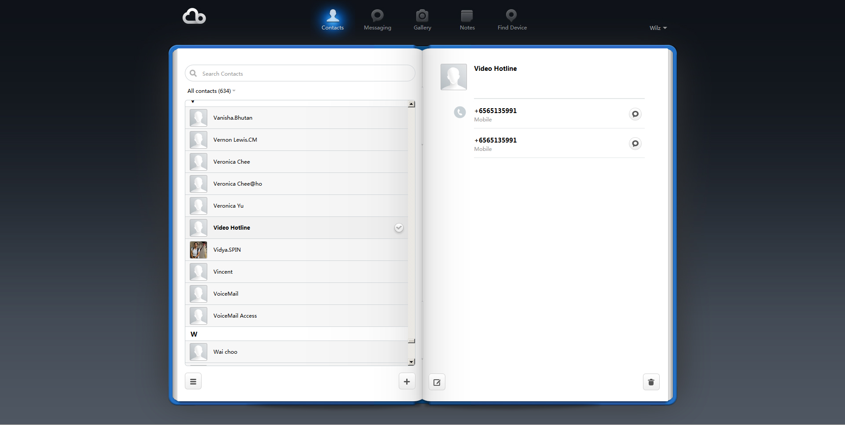Screen dimensions: 845x425
Task: Select the Veronica Chee contact
Action: point(231,162)
